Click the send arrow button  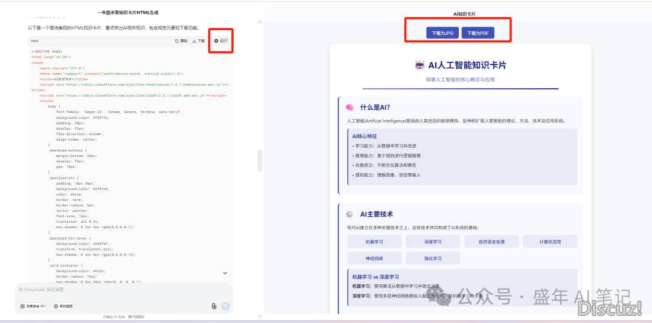coord(225,306)
